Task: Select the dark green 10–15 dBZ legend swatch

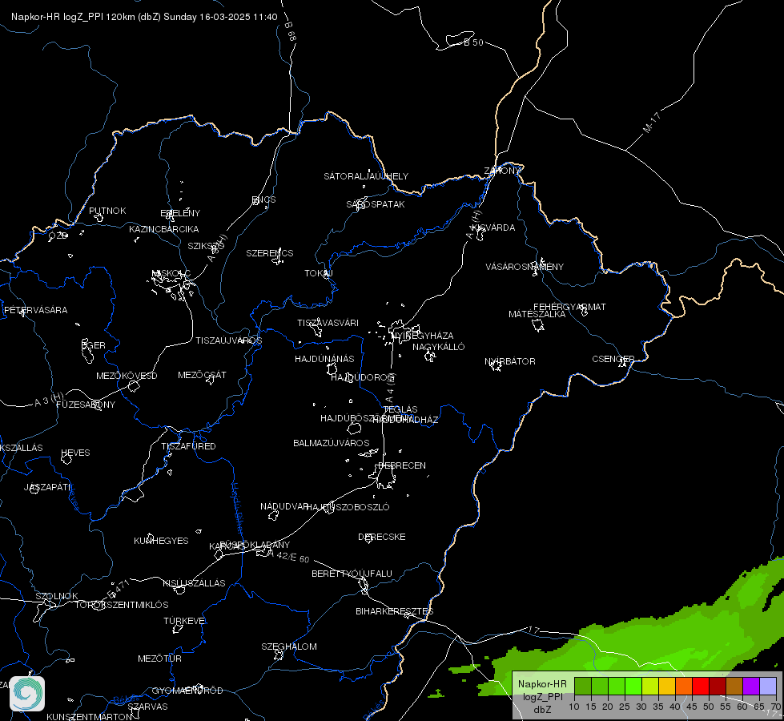Action: (582, 686)
